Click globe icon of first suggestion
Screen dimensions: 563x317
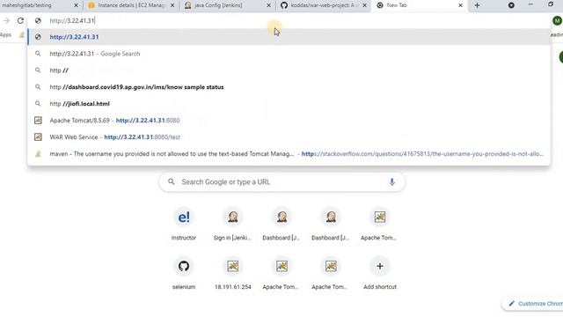[x=38, y=37]
